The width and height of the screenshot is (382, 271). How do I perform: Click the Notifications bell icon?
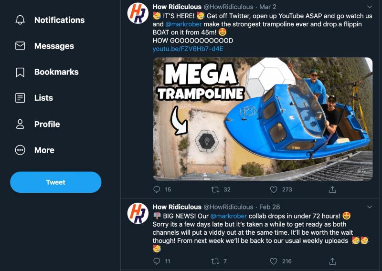pos(20,20)
